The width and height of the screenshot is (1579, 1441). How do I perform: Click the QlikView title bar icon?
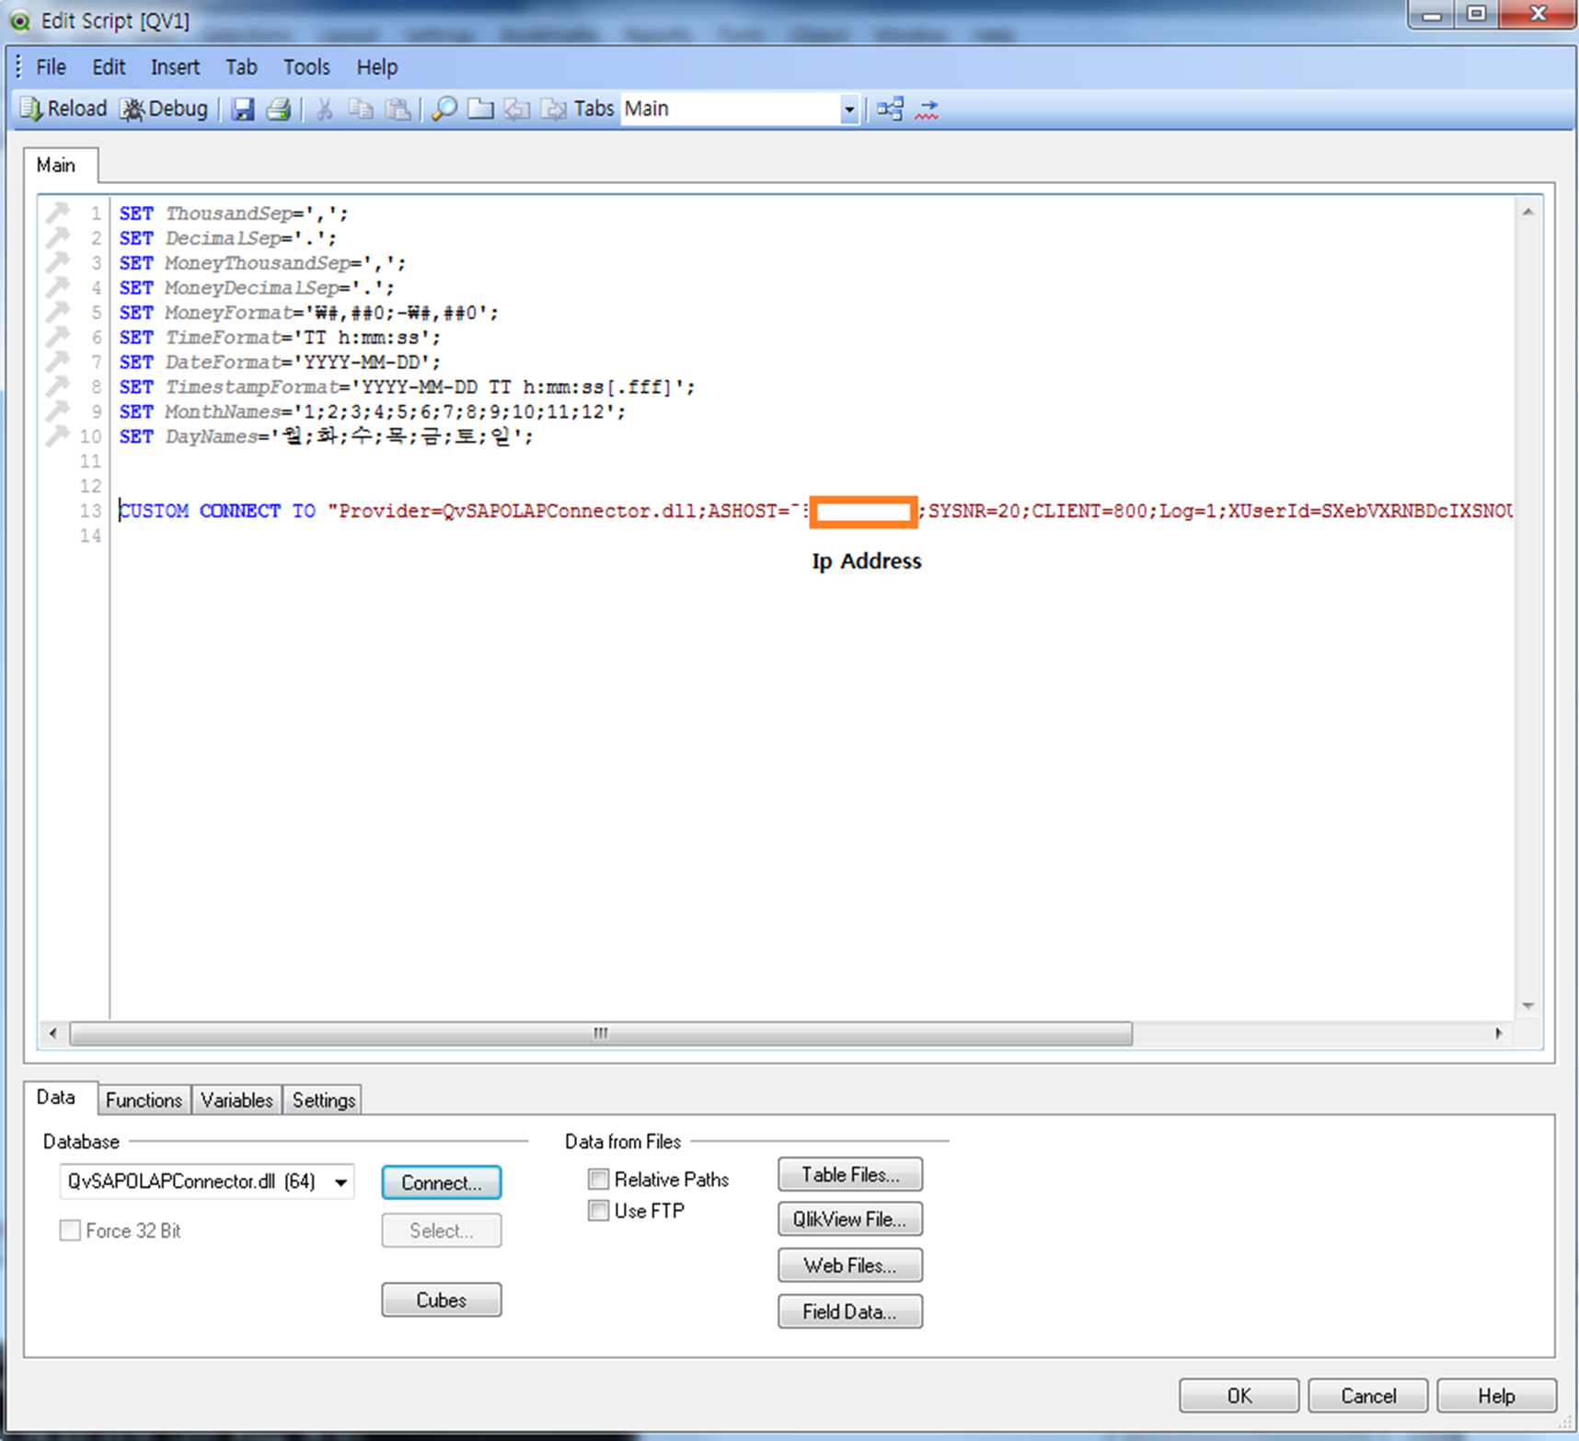point(19,20)
